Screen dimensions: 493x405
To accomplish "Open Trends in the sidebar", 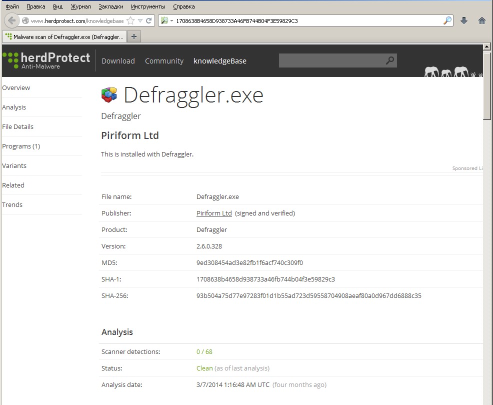I will (12, 204).
